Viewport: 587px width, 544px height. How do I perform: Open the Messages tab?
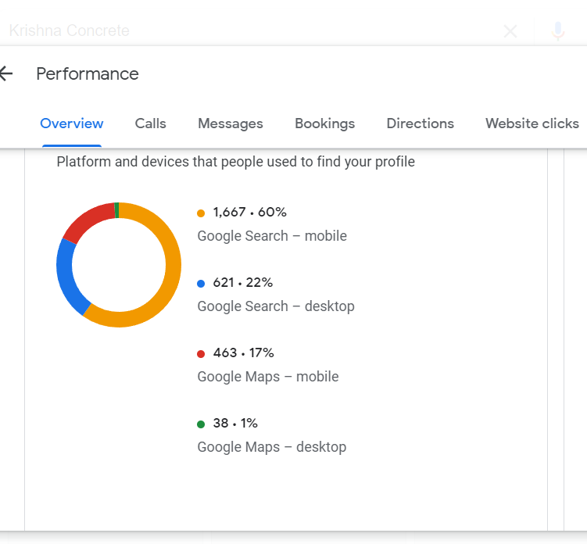pos(231,123)
